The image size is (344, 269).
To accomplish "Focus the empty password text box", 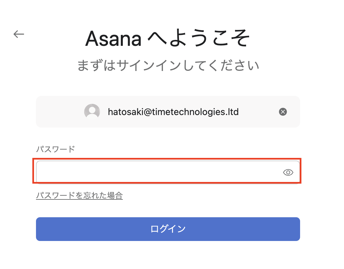I will [x=158, y=172].
